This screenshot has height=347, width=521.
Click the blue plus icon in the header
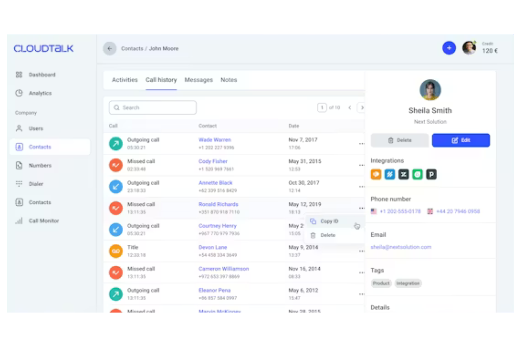[x=449, y=48]
